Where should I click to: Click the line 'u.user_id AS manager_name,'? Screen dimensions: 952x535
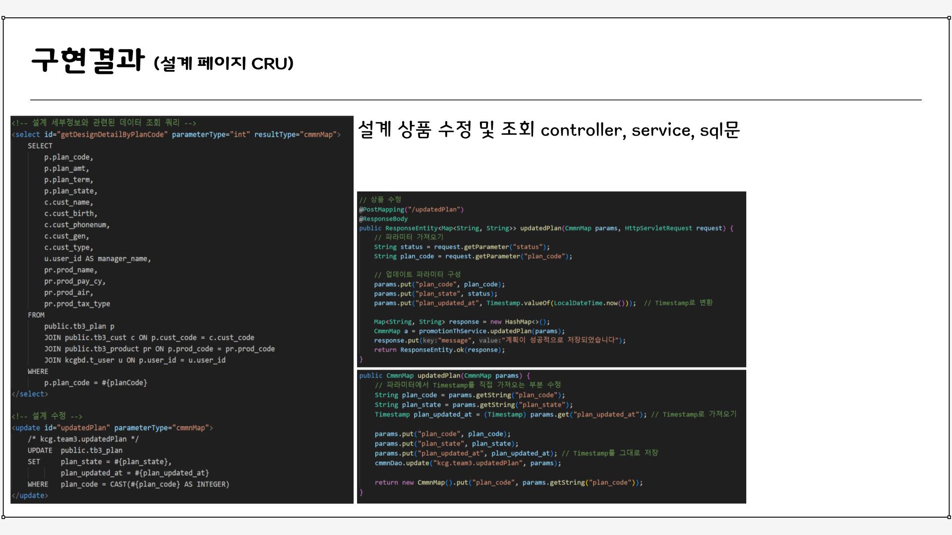(97, 259)
